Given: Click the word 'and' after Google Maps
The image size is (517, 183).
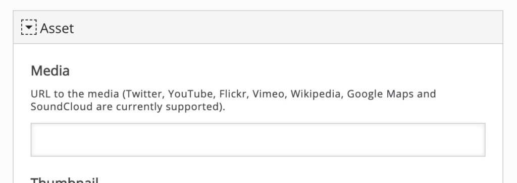Looking at the screenshot, I should coord(426,94).
